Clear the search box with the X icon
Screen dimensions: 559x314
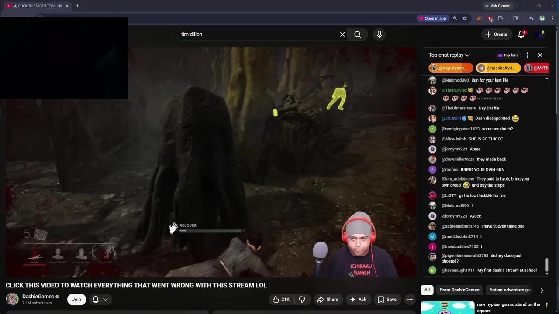(x=342, y=34)
